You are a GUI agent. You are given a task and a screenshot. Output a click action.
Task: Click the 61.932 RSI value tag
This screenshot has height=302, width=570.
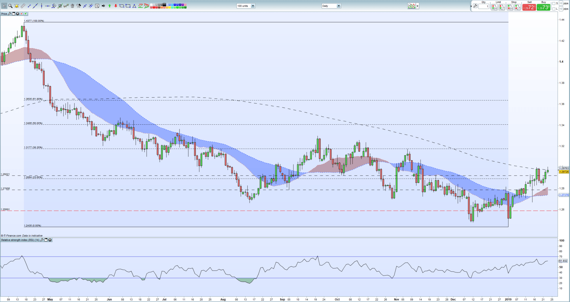click(x=563, y=261)
